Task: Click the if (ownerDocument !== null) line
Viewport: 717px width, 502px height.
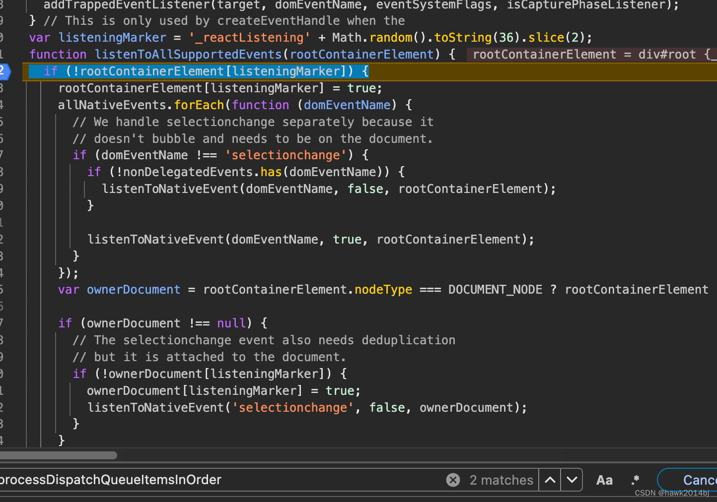Action: (163, 323)
